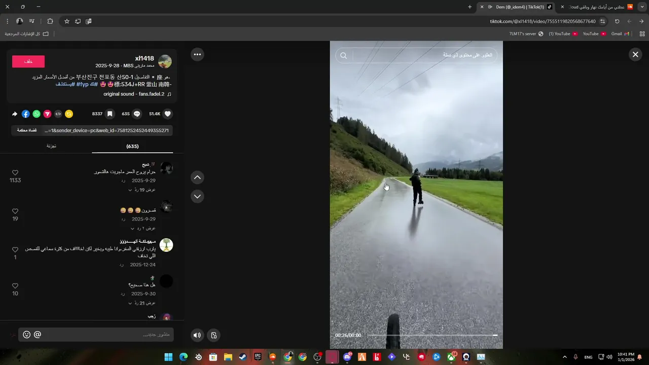Open the emoji picker in comment box
The height and width of the screenshot is (365, 649).
pyautogui.click(x=27, y=335)
